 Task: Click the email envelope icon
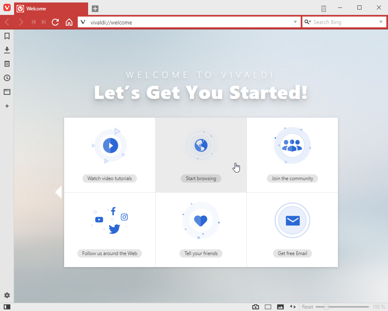tap(292, 221)
